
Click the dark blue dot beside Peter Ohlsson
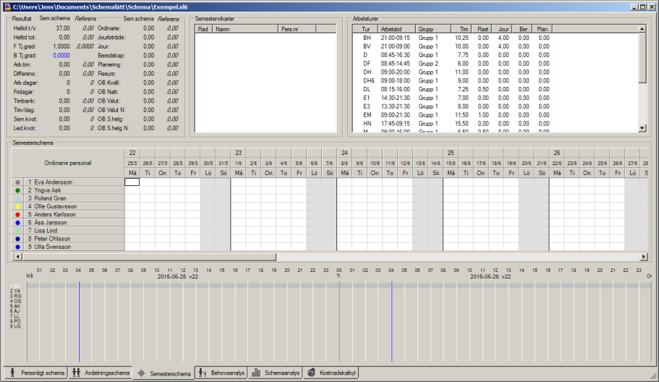(17, 239)
